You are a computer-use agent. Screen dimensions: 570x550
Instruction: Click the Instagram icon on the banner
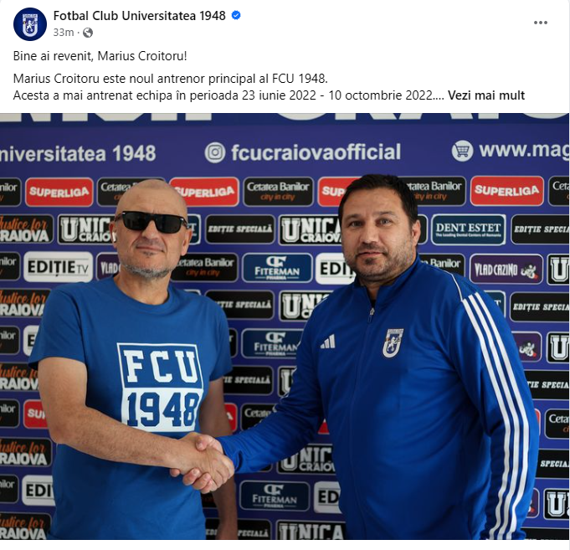click(x=214, y=152)
